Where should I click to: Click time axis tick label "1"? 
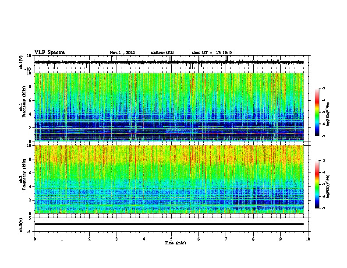(62, 239)
